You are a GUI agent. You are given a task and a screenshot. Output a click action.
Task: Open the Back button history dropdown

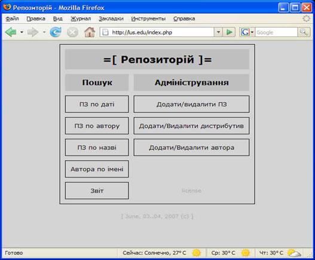coord(22,32)
